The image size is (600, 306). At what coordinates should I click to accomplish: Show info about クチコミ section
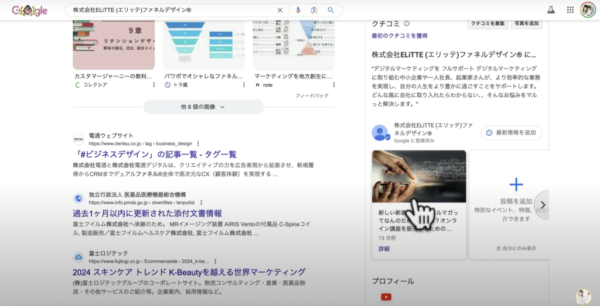tap(407, 23)
